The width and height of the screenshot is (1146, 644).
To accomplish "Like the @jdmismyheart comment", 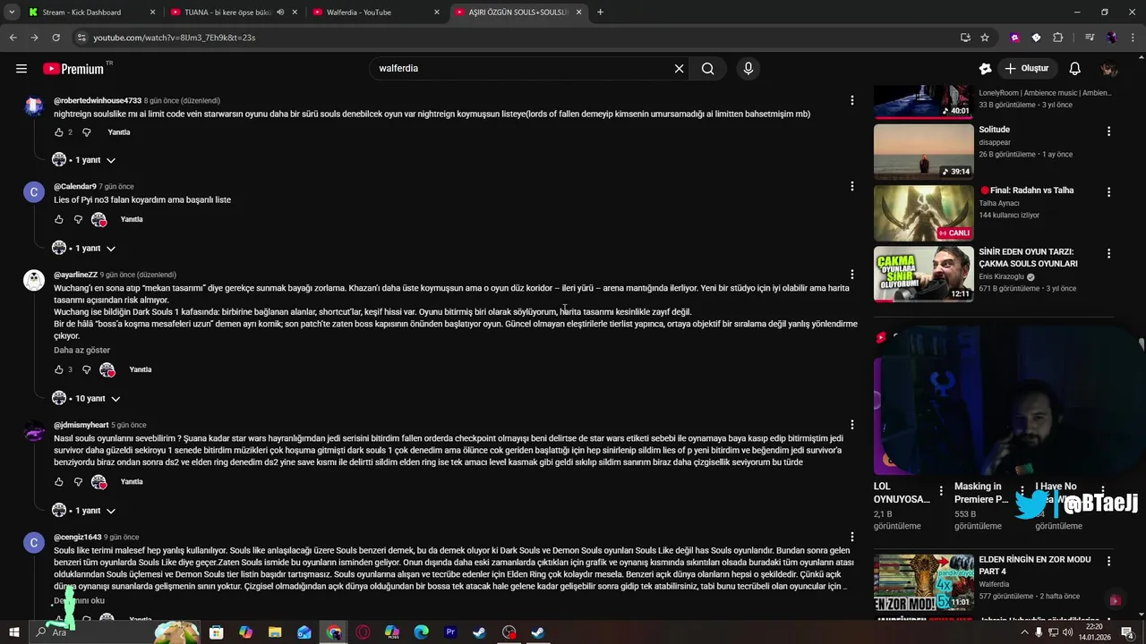I will click(59, 482).
